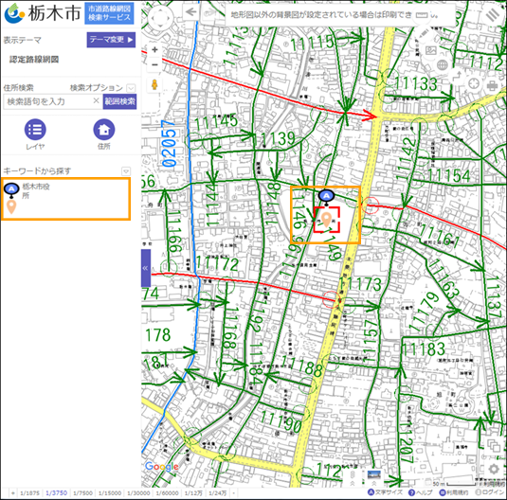The image size is (507, 500).
Task: Click the route arrow tool icon
Action: tap(458, 77)
